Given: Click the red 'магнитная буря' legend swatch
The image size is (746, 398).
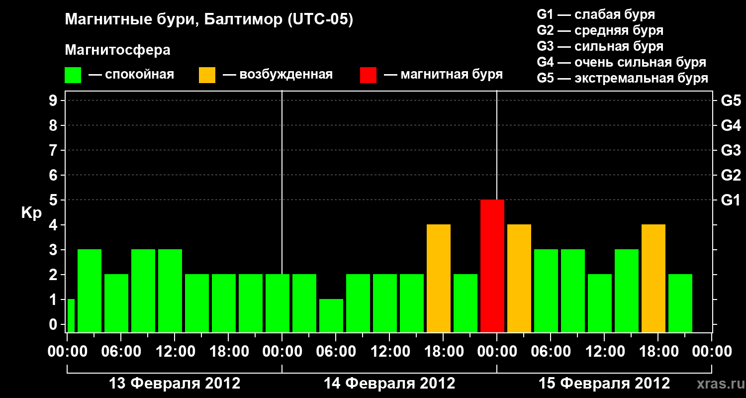Looking at the screenshot, I should pos(369,75).
